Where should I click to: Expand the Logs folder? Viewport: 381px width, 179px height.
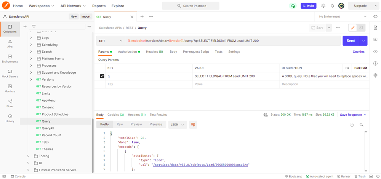pyautogui.click(x=31, y=38)
